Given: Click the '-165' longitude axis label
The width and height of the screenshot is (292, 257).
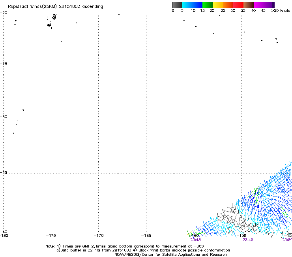Looking at the screenshot, I should pyautogui.click(x=146, y=236).
